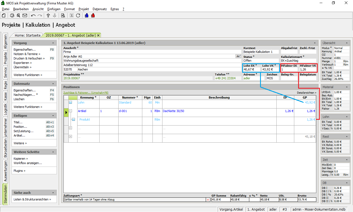Screen dimensions: 353x212
Task: Click the Zuschläge & Faktoren link
Action: pos(86,93)
